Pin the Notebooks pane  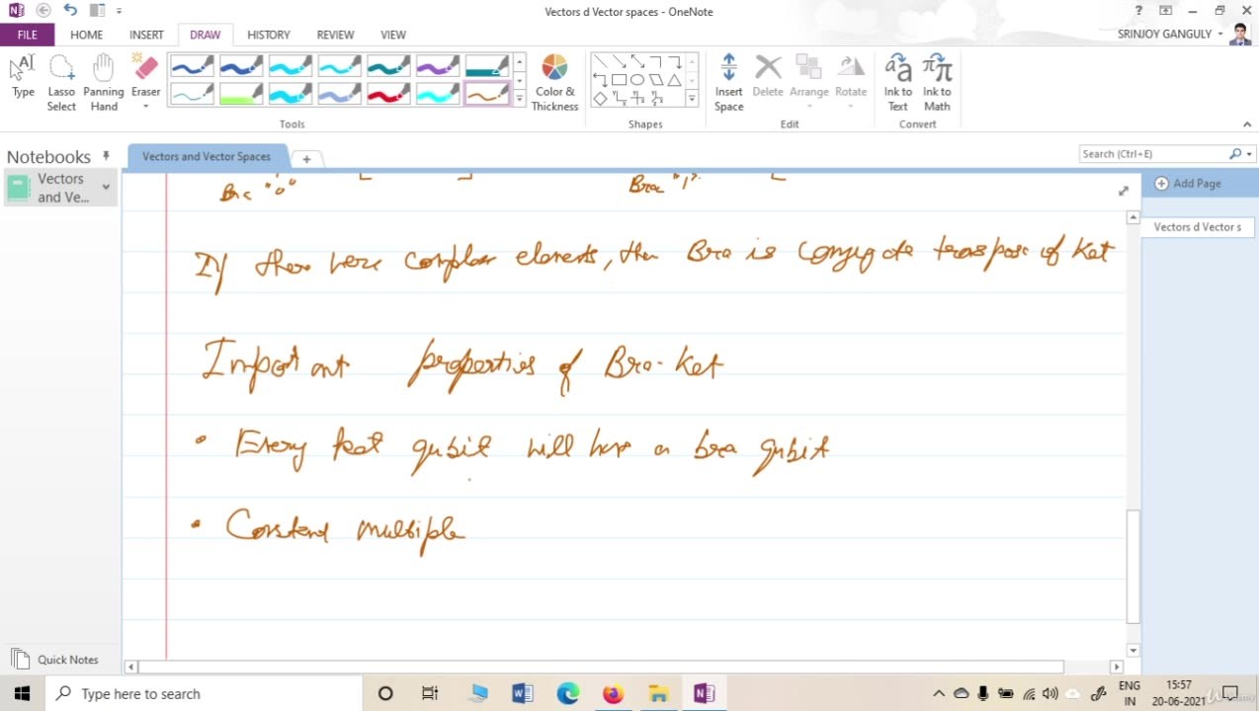tap(106, 156)
